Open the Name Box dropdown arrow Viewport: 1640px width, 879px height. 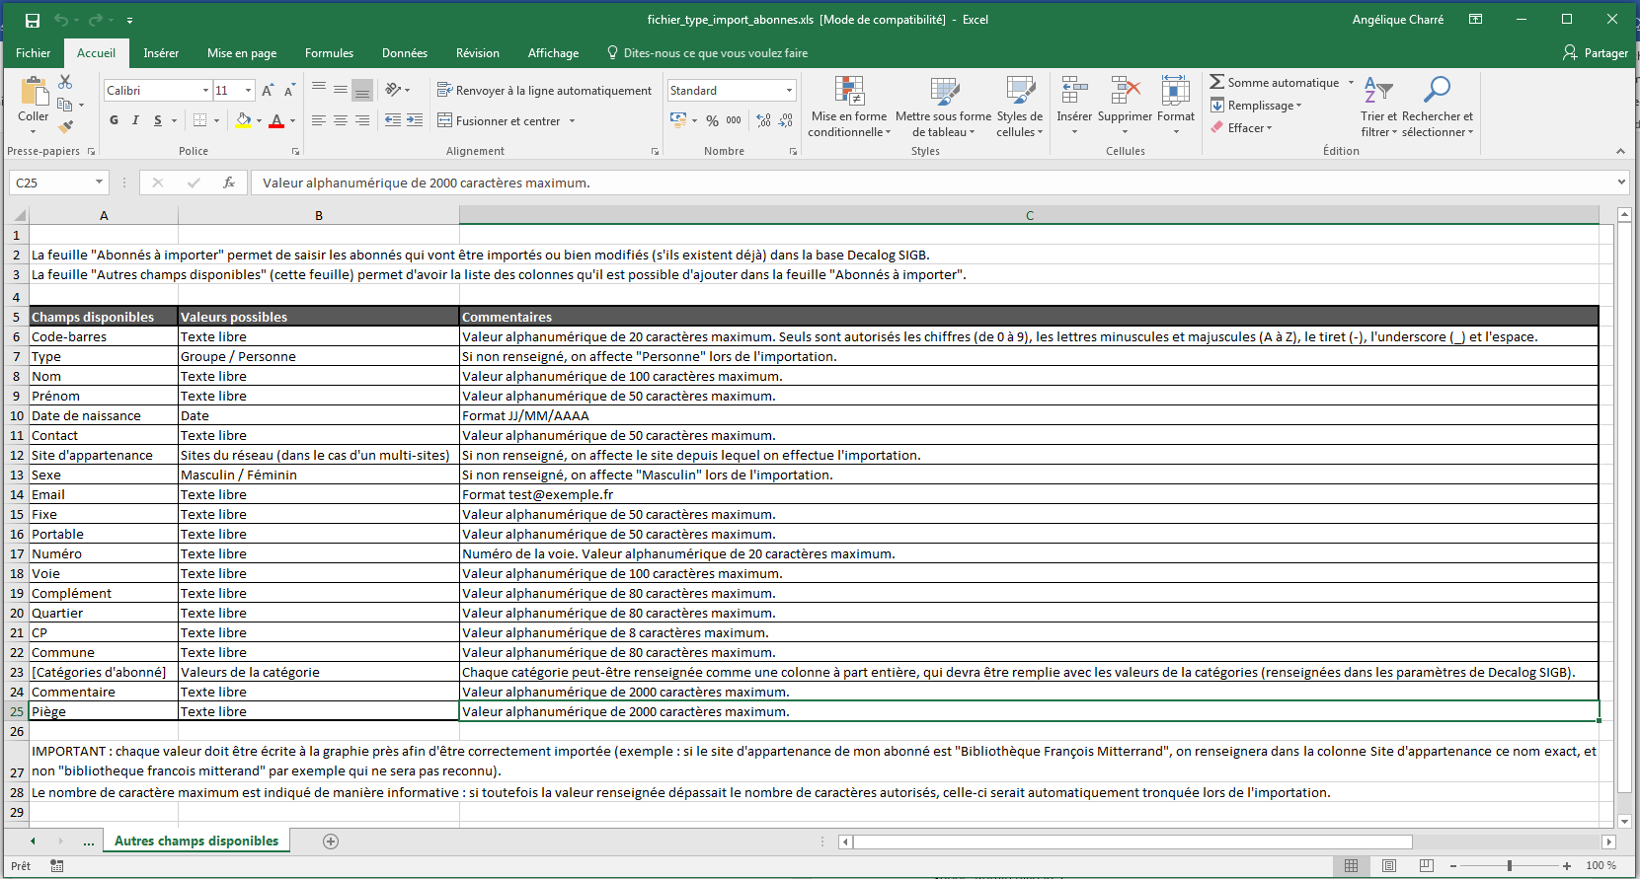pyautogui.click(x=99, y=183)
